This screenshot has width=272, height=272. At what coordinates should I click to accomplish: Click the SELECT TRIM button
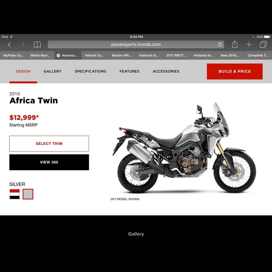pyautogui.click(x=49, y=144)
